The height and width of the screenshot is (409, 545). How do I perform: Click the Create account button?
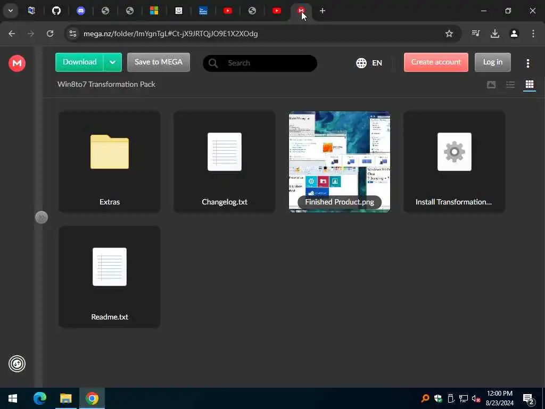tap(436, 62)
